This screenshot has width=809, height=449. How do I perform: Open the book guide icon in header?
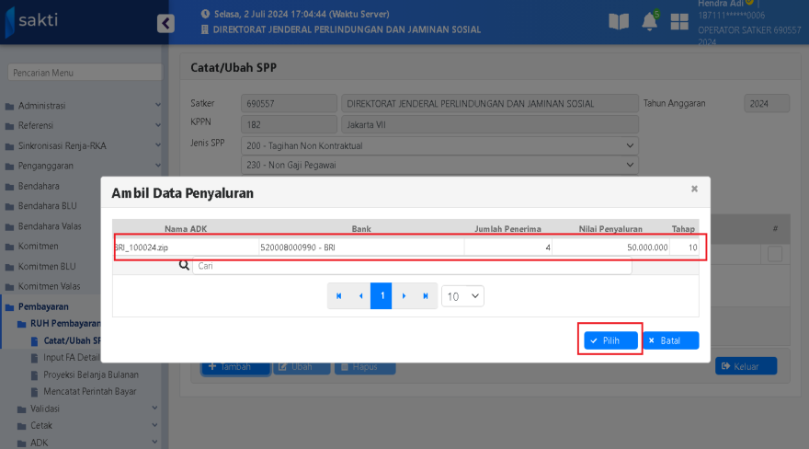click(x=620, y=22)
